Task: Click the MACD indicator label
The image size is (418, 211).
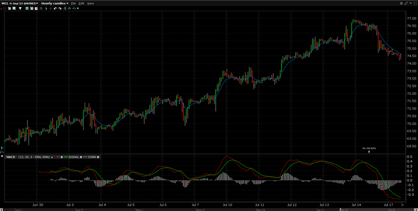Action: 10,156
